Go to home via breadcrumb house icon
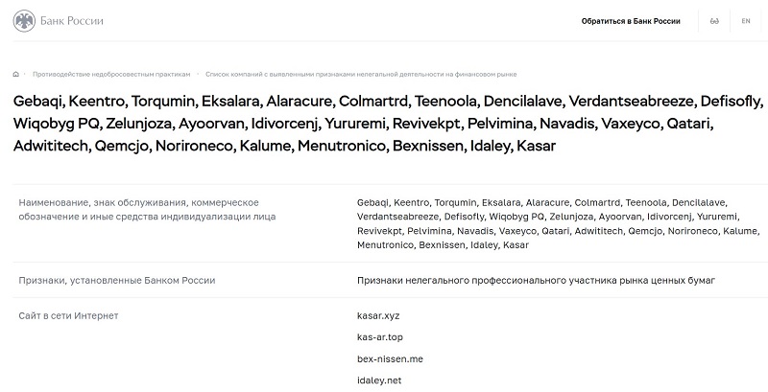Viewport: 768px width, 392px height. click(x=16, y=73)
